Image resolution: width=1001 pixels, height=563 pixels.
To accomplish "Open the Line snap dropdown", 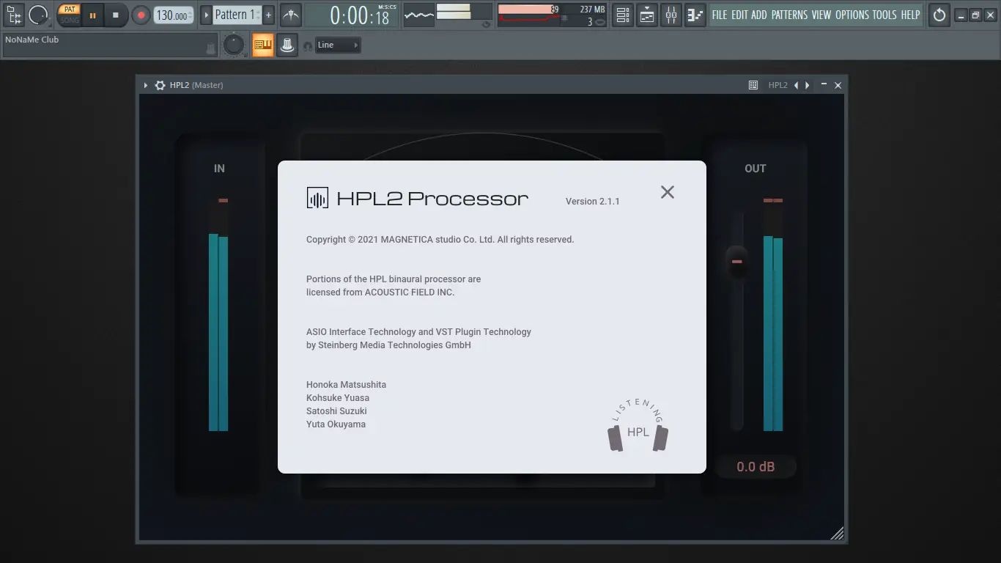I will (338, 45).
